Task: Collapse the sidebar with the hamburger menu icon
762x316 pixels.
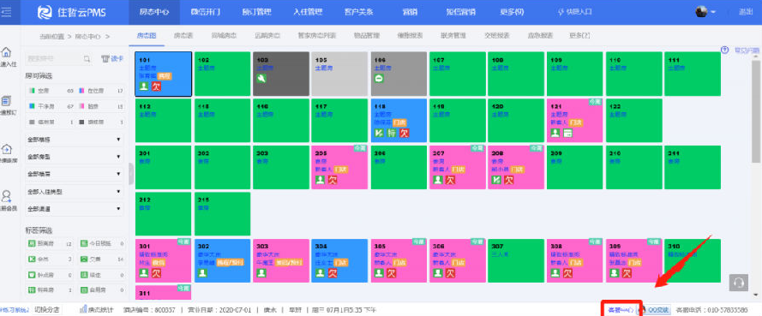Action: (6, 12)
